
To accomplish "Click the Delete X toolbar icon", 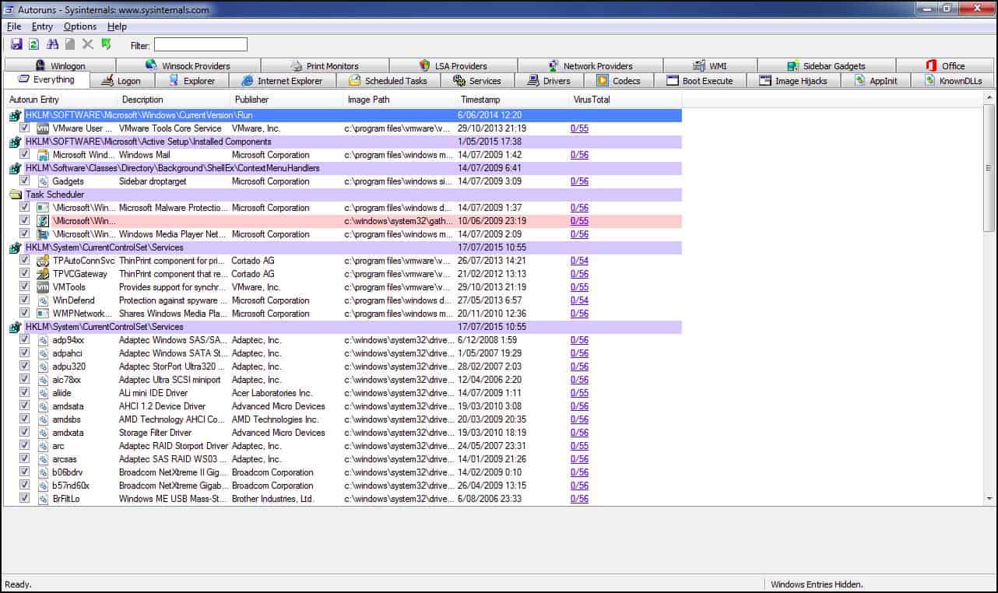I will 88,44.
